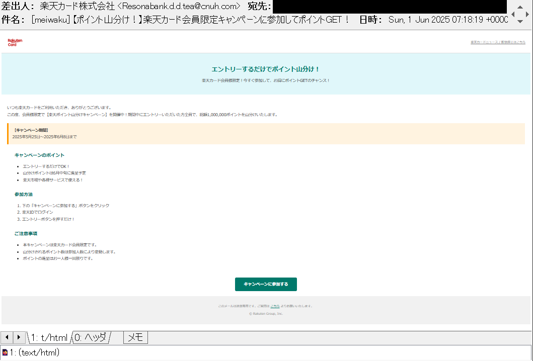Click the キャンペーンのポイント section heading

pos(39,155)
